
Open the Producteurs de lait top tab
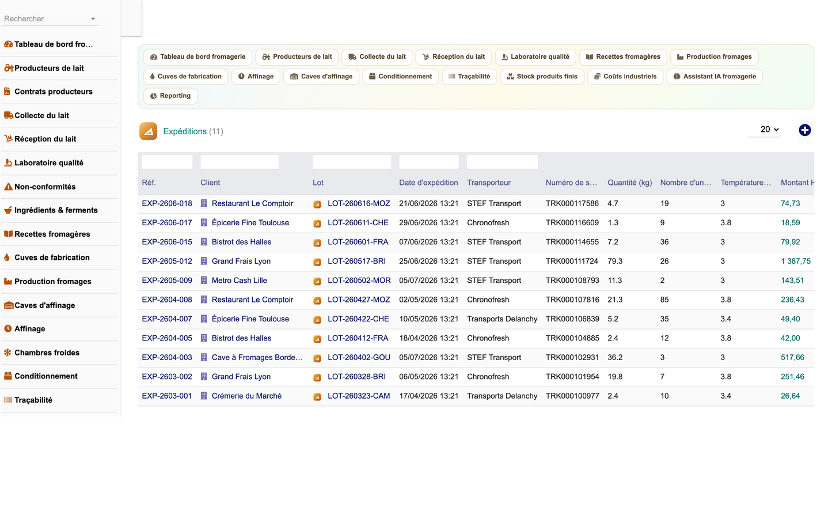(x=297, y=57)
